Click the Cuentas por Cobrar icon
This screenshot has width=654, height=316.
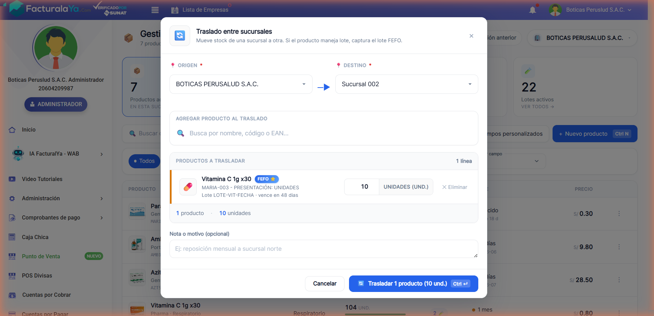(x=12, y=295)
